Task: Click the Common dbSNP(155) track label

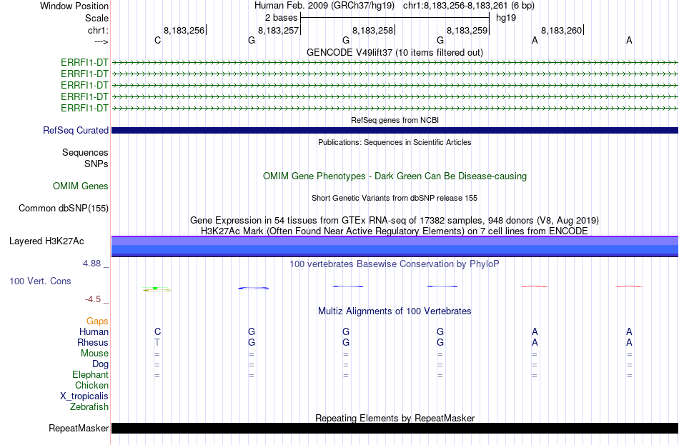Action: [x=63, y=209]
